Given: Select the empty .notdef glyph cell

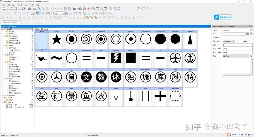Looking at the screenshot, I should (x=42, y=40).
